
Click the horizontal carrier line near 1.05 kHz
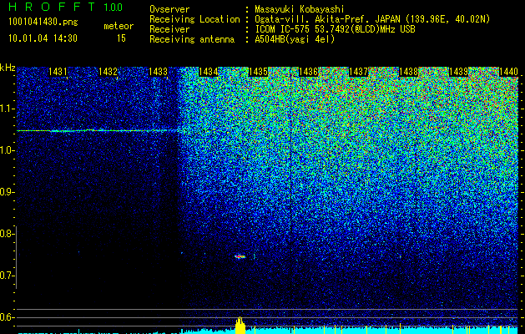pos(98,130)
